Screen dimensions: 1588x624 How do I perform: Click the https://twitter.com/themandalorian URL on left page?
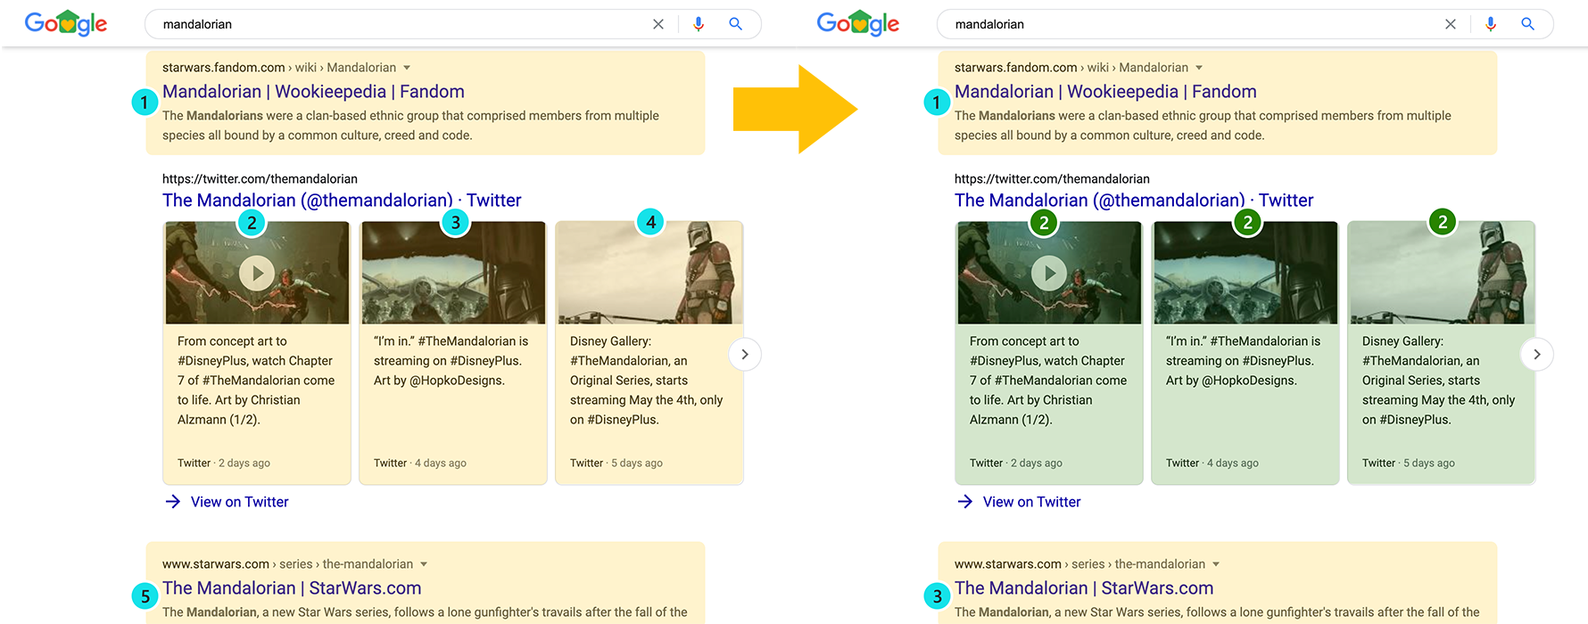click(x=260, y=179)
